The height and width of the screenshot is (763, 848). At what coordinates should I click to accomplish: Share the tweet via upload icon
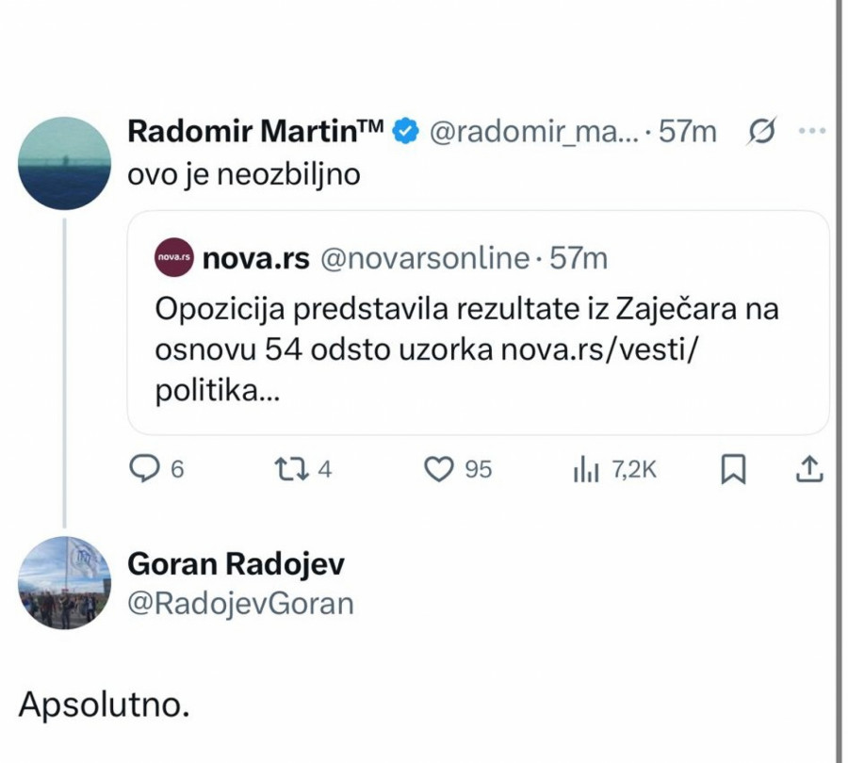(811, 469)
